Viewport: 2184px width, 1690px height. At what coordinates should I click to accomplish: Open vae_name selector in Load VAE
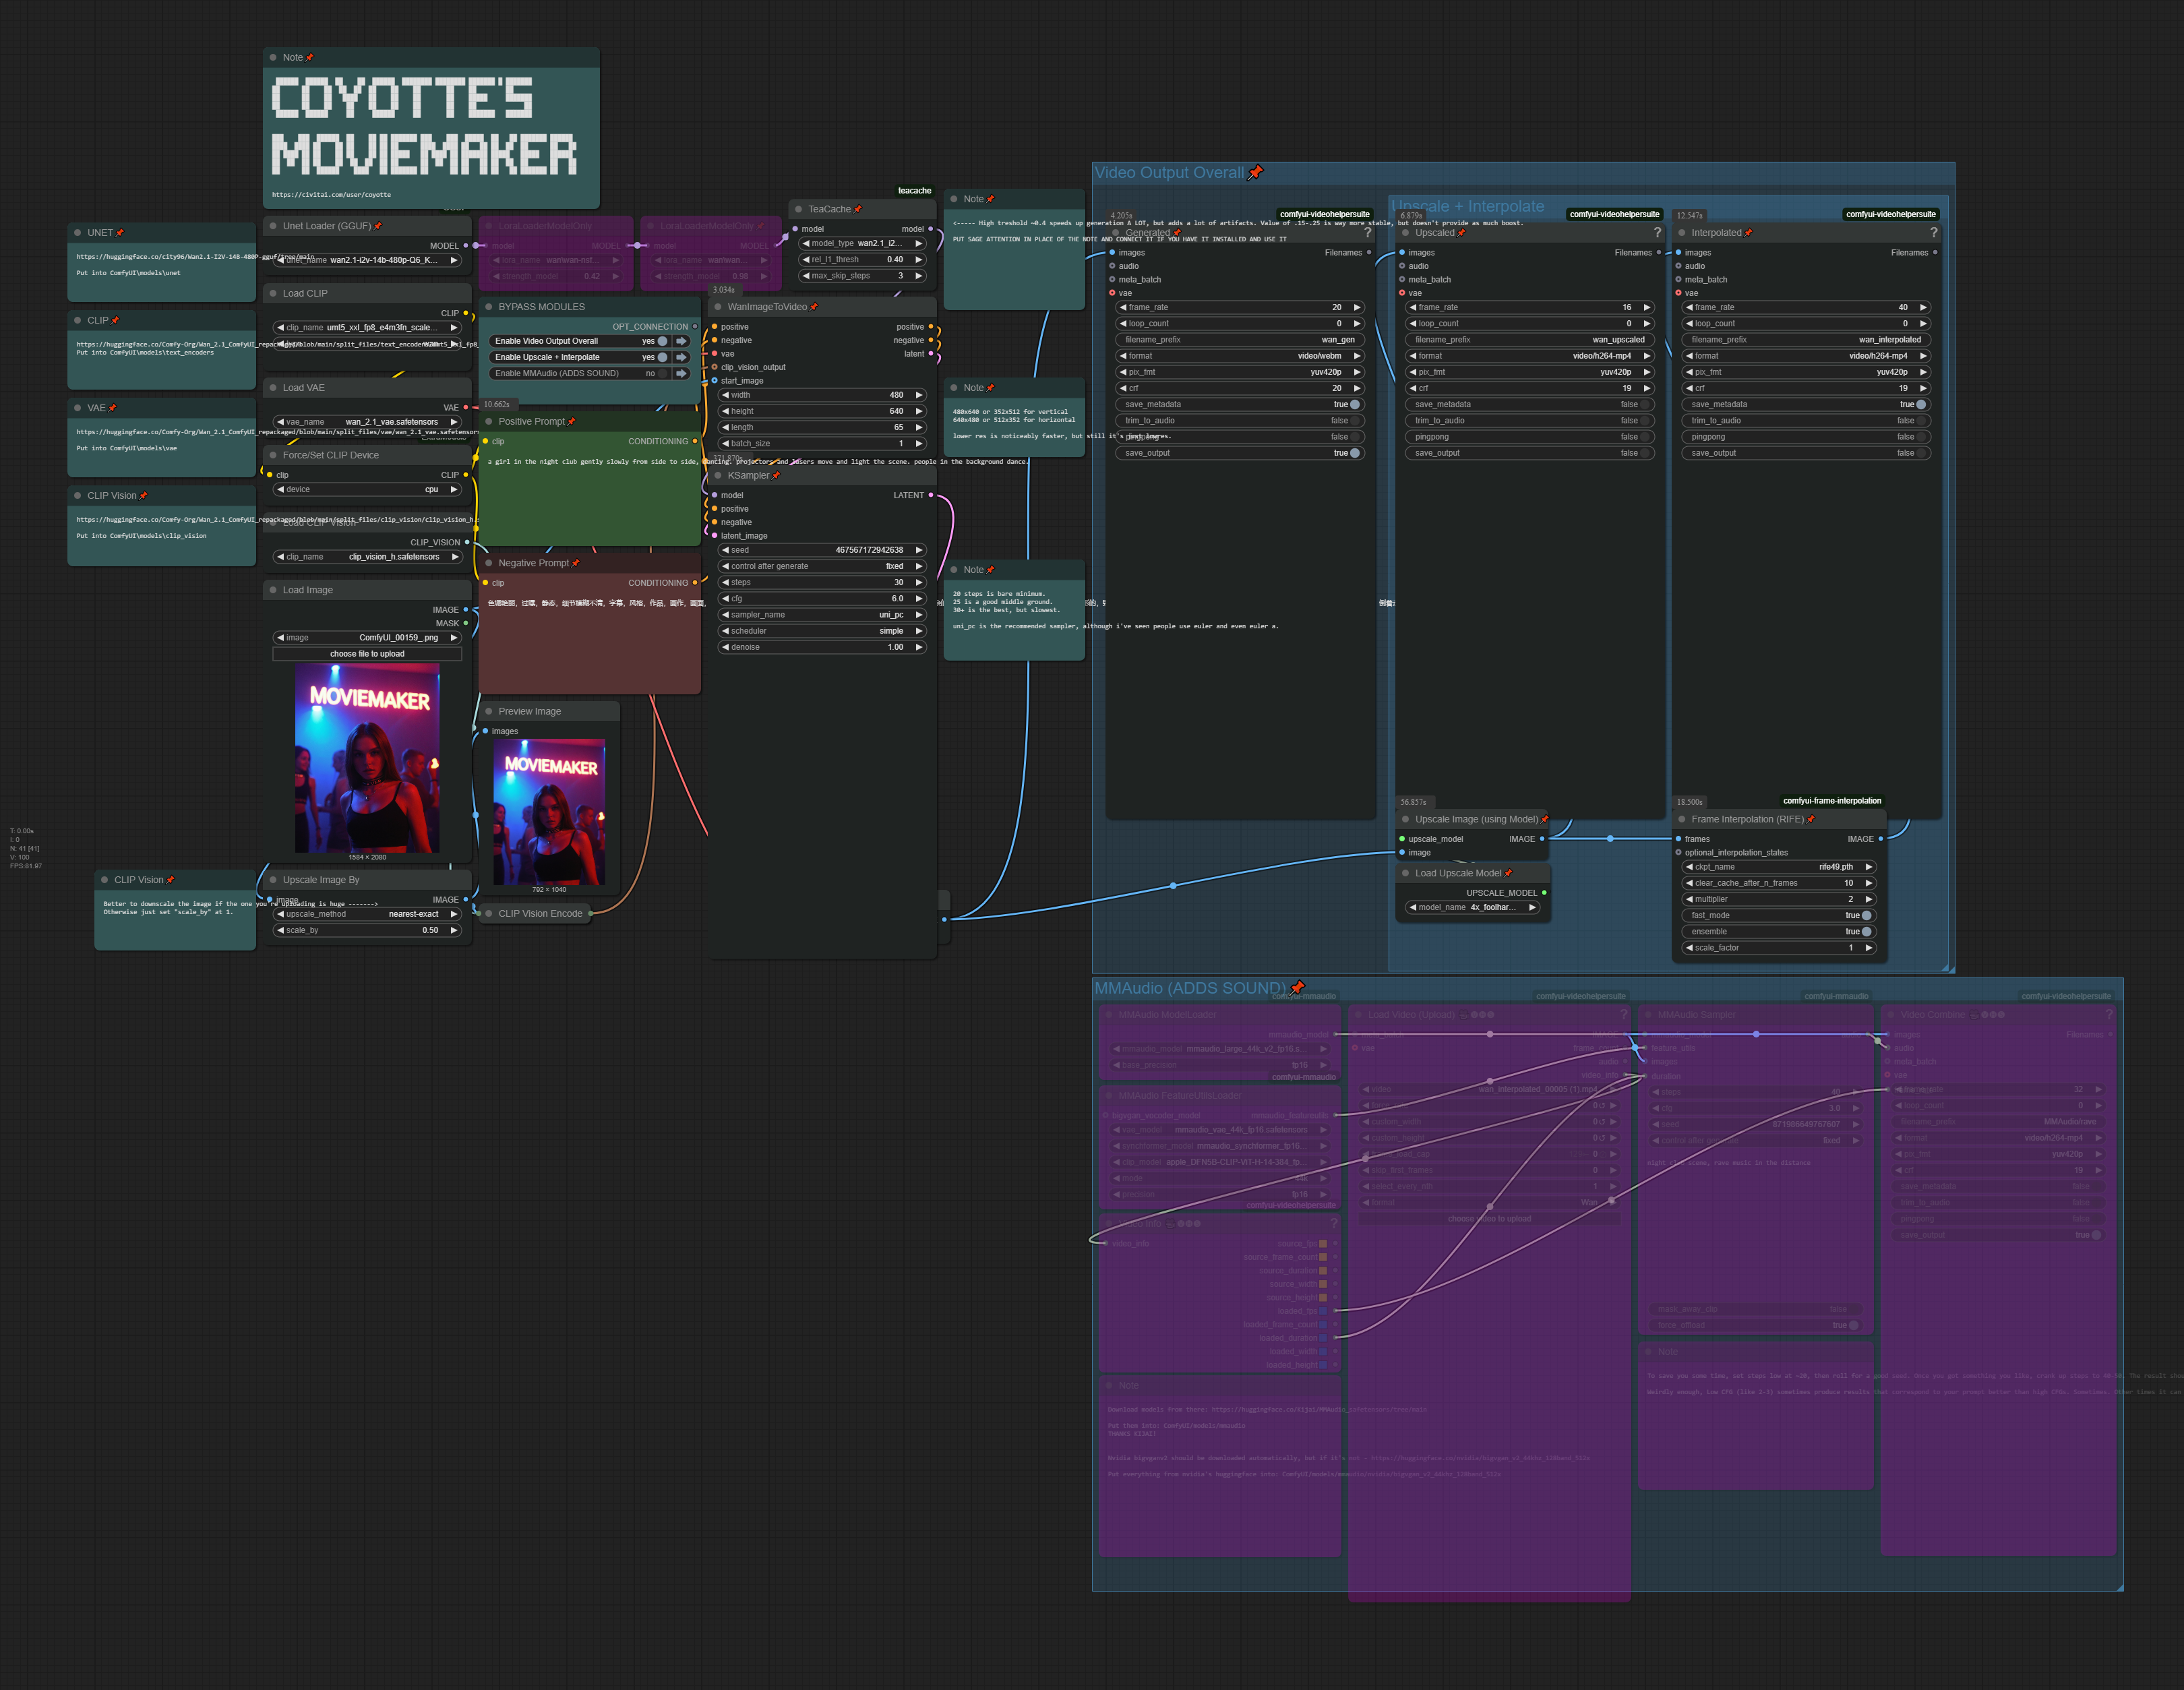(x=367, y=422)
